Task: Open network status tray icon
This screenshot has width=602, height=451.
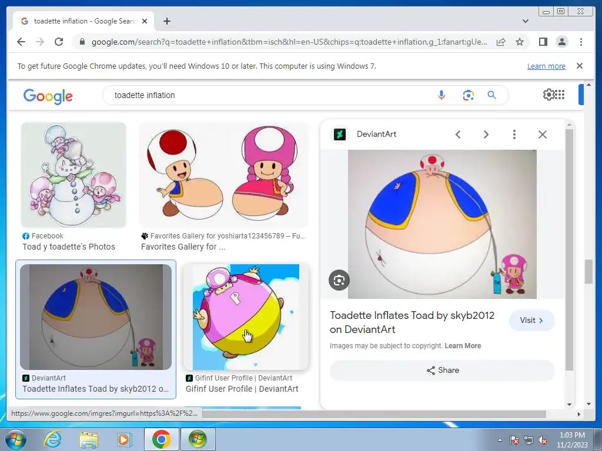Action: 529,440
